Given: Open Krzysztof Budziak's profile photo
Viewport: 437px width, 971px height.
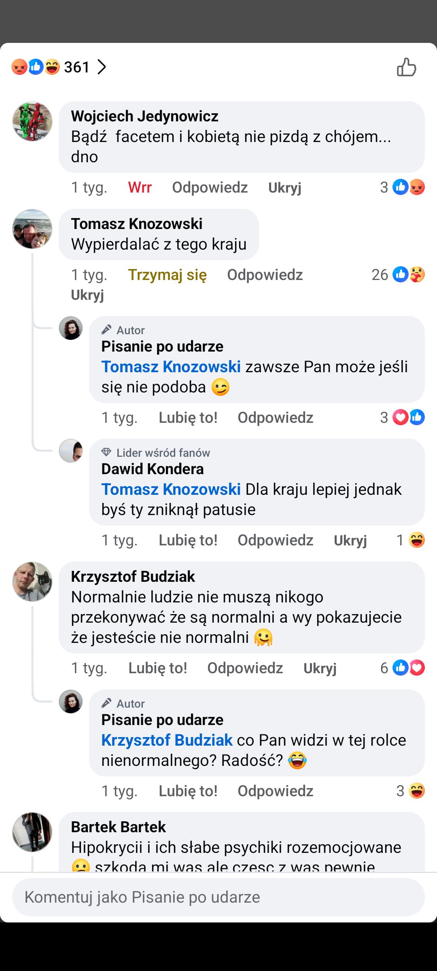Looking at the screenshot, I should tap(32, 581).
